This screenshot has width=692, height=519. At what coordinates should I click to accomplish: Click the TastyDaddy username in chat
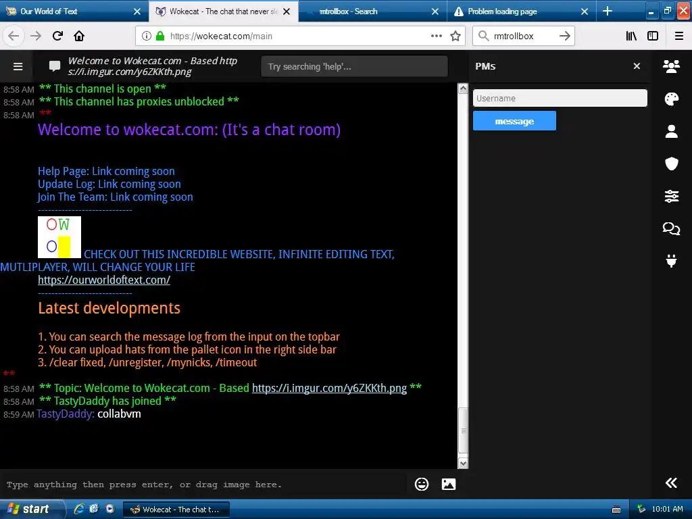click(x=65, y=414)
